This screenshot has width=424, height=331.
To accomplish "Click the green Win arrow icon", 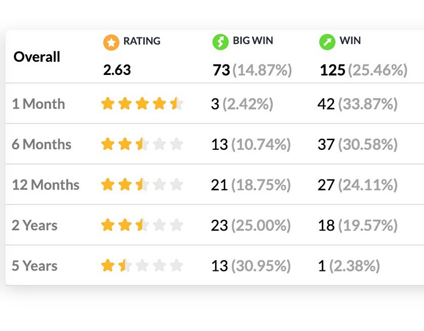I will click(x=327, y=42).
